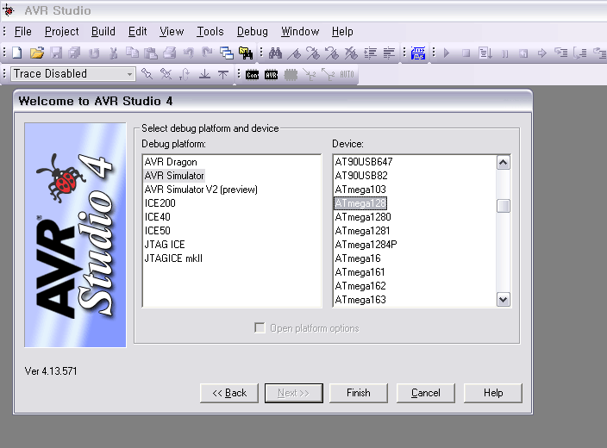607x448 pixels.
Task: Click the 'Con' connect programmer icon
Action: tap(253, 74)
